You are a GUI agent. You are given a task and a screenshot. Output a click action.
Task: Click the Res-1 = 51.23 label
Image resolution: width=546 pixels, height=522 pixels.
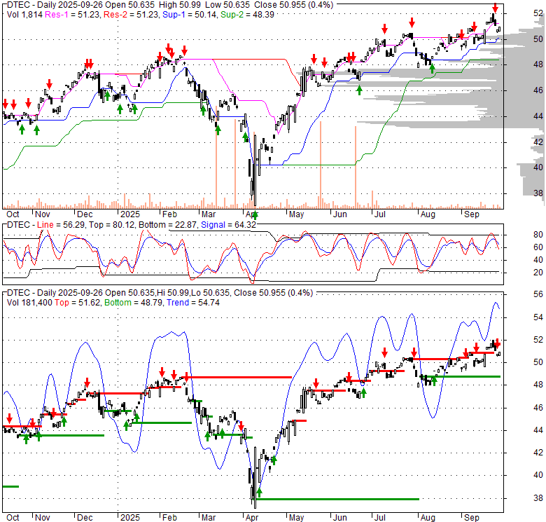(x=72, y=15)
